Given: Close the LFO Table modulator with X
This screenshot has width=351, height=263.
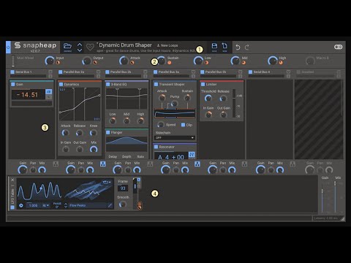Looking at the screenshot, I should click(12, 180).
